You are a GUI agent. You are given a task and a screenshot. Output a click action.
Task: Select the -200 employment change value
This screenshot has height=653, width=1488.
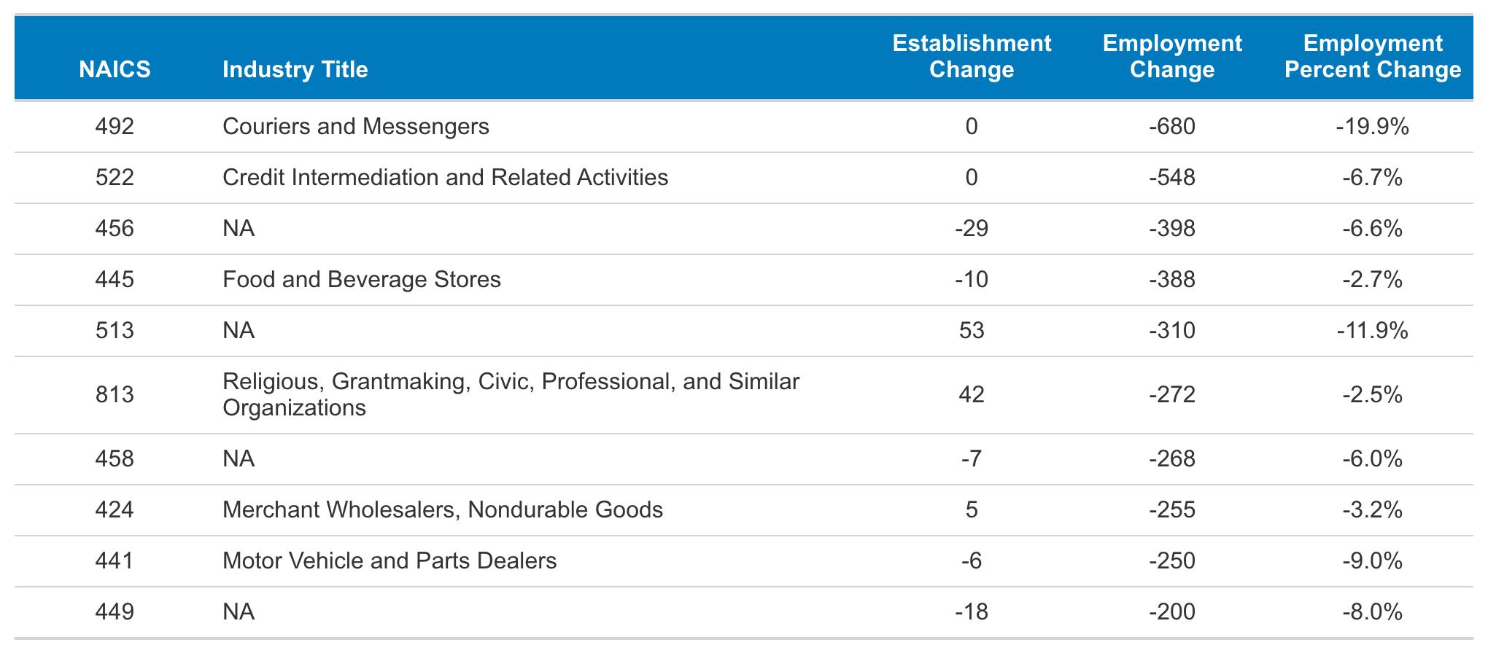pyautogui.click(x=1171, y=611)
